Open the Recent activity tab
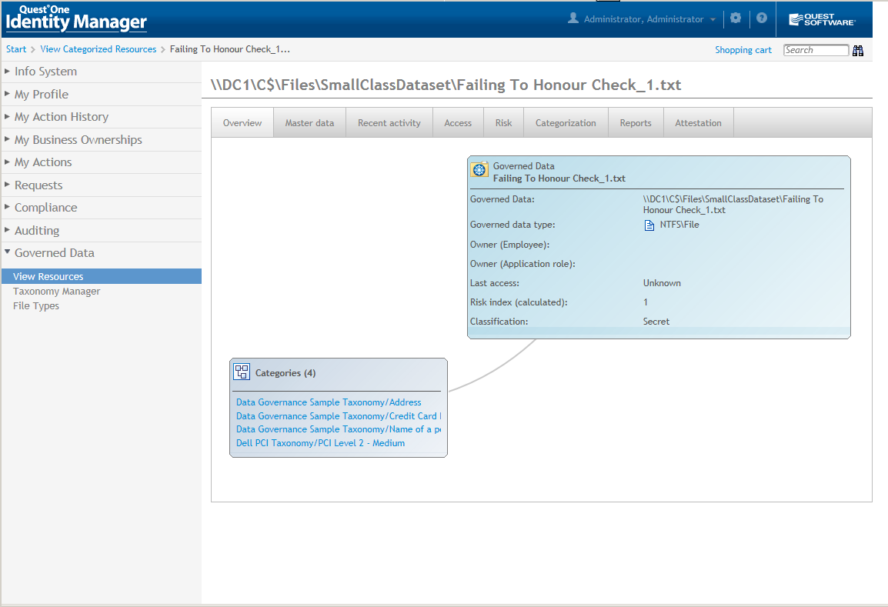Screen dimensions: 888x607 (389, 123)
